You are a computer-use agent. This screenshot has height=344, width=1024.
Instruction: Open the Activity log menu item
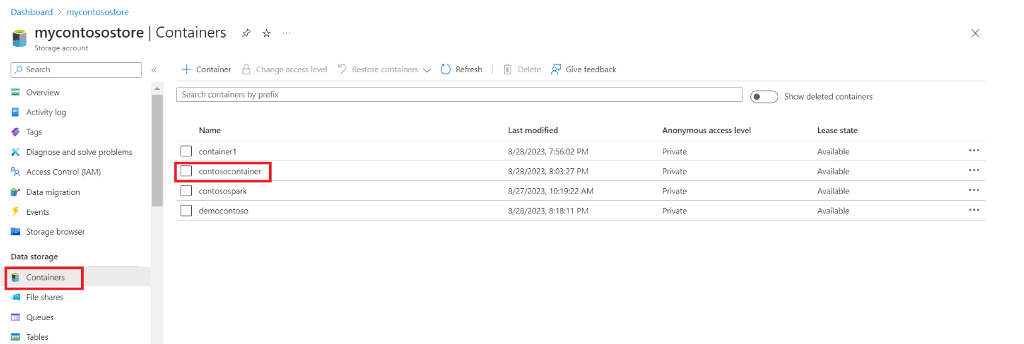coord(46,112)
